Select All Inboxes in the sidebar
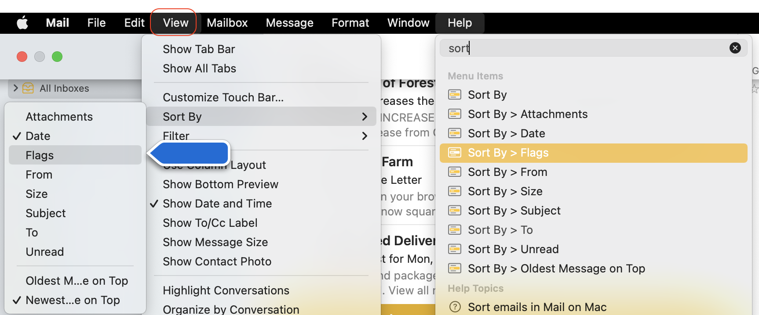The image size is (759, 315). point(75,88)
